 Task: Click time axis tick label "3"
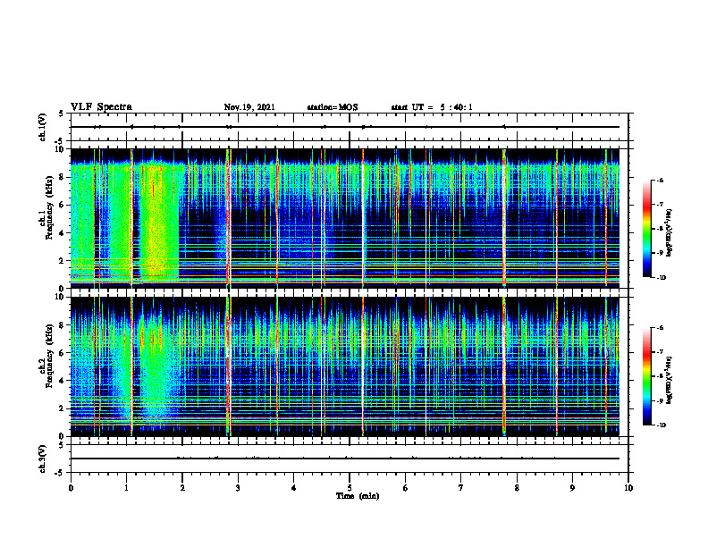pos(238,488)
